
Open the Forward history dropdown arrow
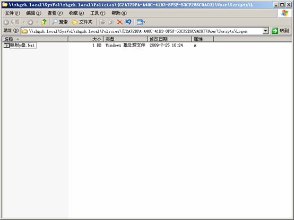pyautogui.click(x=37, y=22)
